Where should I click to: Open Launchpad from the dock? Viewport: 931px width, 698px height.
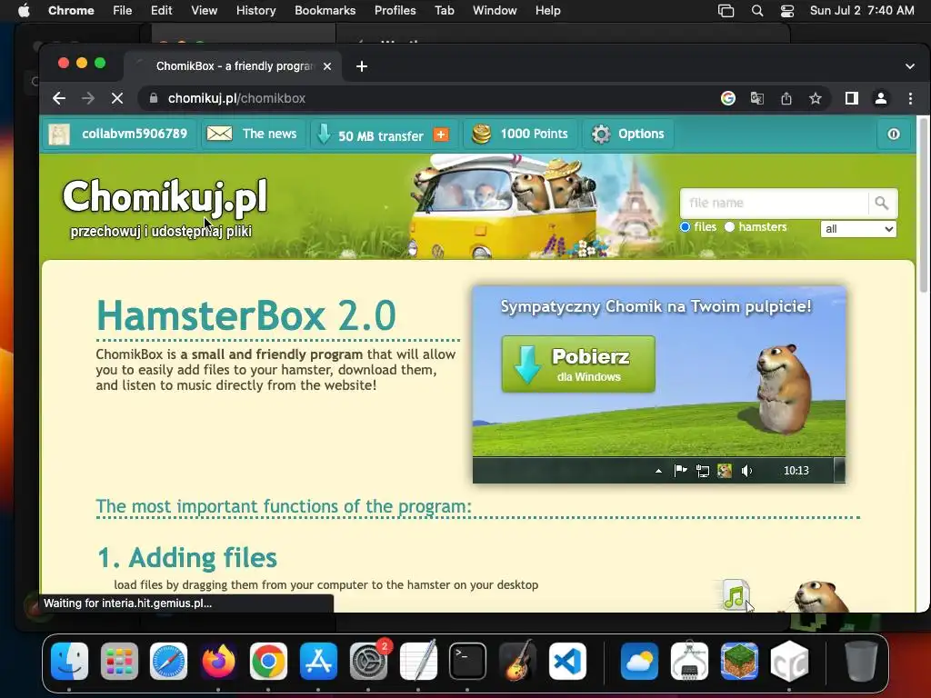pos(119,661)
